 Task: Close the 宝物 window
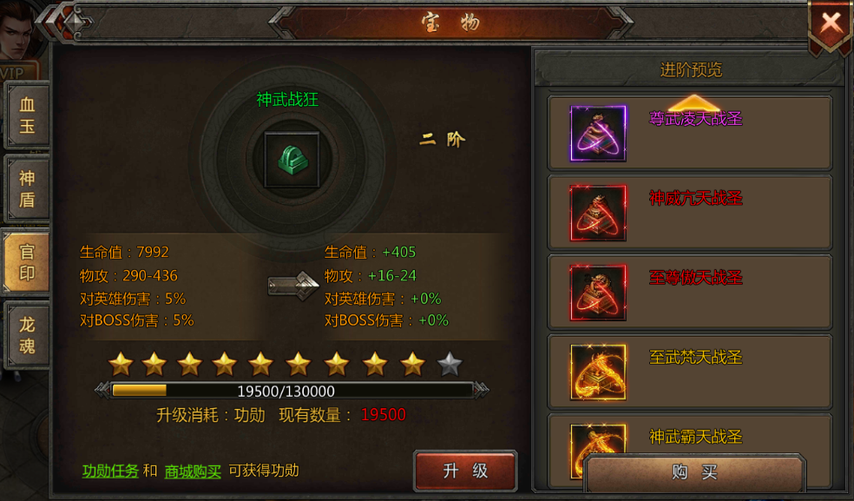click(x=831, y=24)
